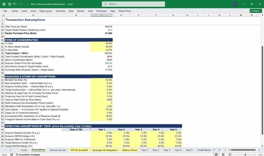Open Customize Quick Access Toolbar dropdown
Image resolution: width=264 pixels, height=156 pixels.
[27, 4]
